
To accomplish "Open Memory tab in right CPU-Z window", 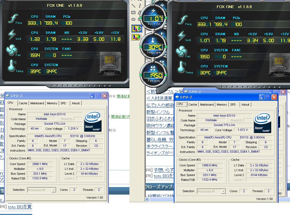I will (222, 105).
